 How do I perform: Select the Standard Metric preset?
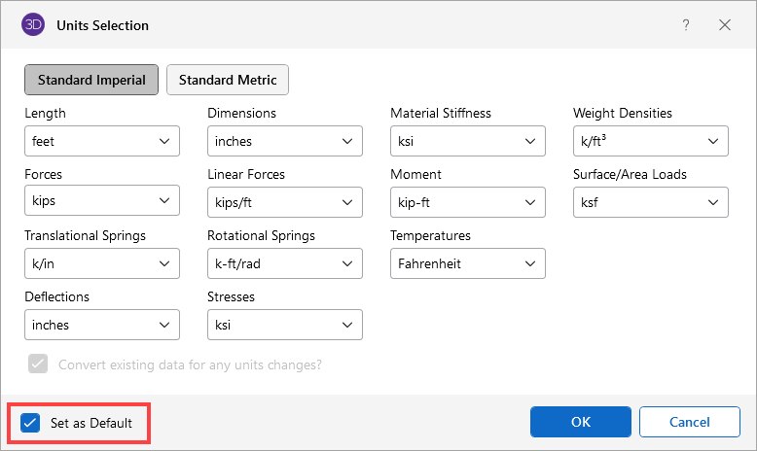coord(228,80)
